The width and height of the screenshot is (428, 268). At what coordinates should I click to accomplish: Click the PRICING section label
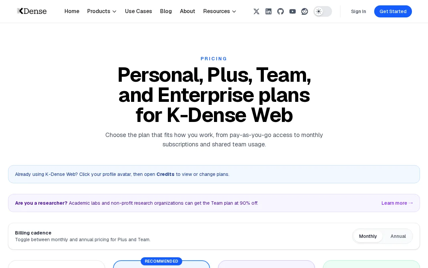[214, 59]
